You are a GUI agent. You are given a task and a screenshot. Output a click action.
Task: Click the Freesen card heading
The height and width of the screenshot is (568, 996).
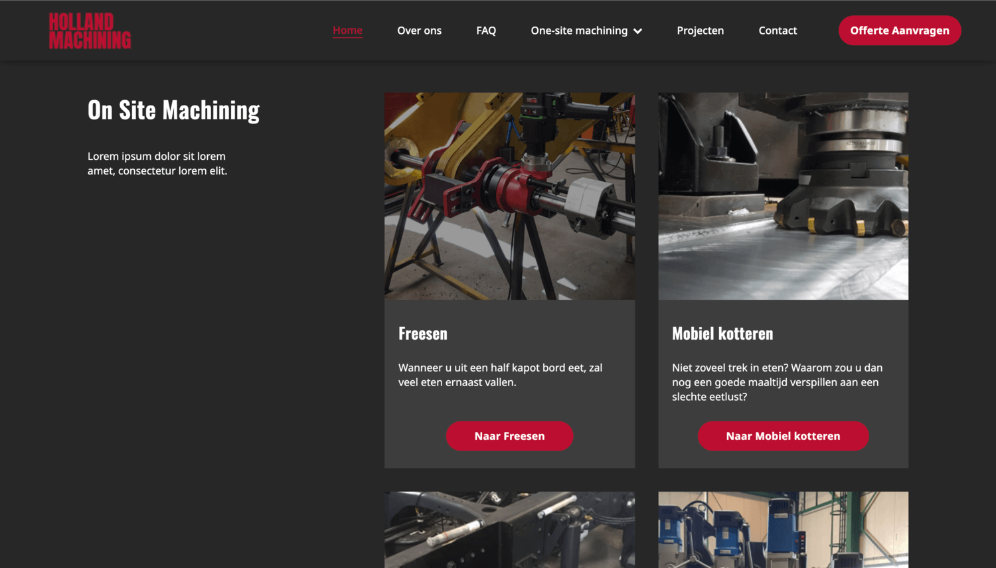pos(423,334)
